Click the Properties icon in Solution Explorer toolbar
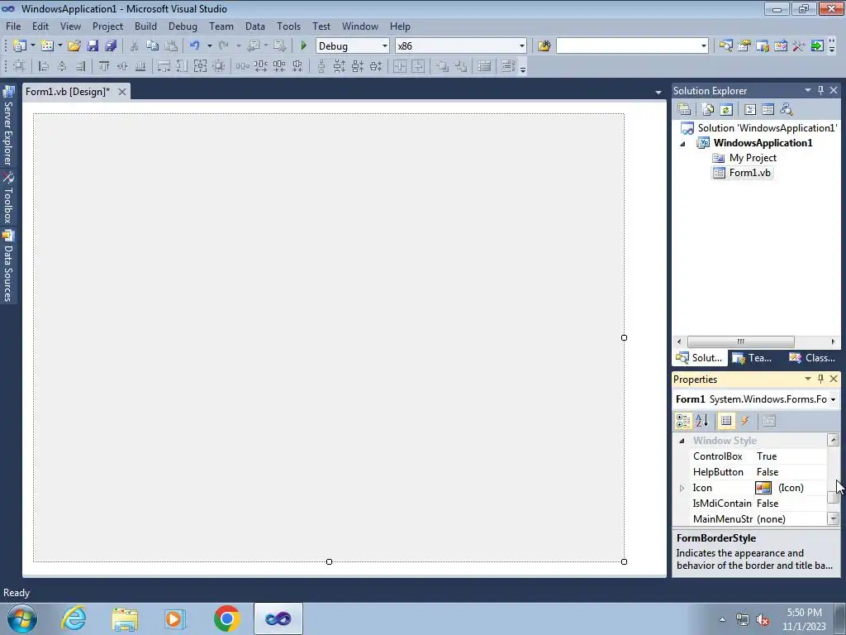Screen dimensions: 846x635 coord(684,110)
